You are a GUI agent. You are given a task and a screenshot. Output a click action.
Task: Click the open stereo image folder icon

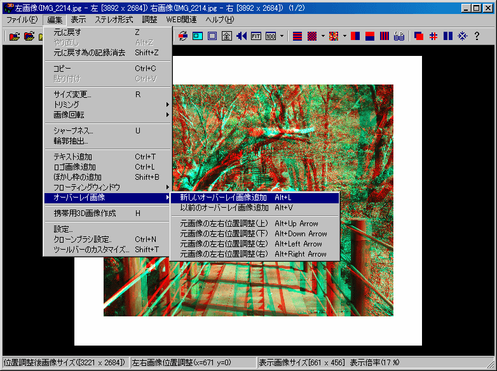coord(15,36)
